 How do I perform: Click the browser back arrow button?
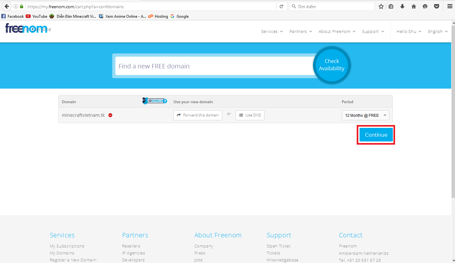pyautogui.click(x=7, y=6)
